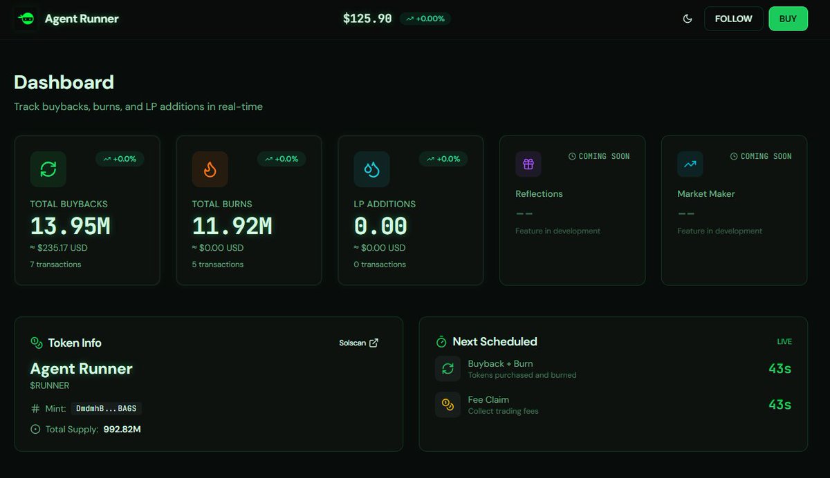Click the Agent Runner ninja logo

[26, 19]
